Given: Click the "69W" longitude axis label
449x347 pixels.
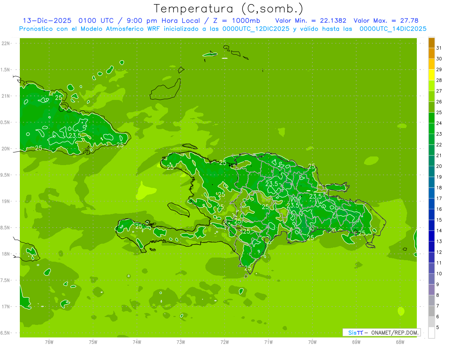Looking at the screenshot, I should point(356,342).
